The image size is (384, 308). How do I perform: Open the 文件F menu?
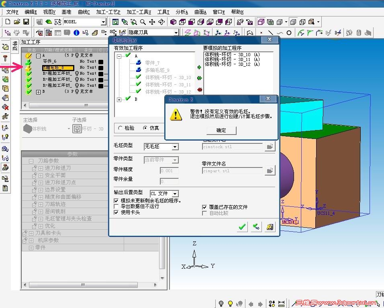coord(12,12)
